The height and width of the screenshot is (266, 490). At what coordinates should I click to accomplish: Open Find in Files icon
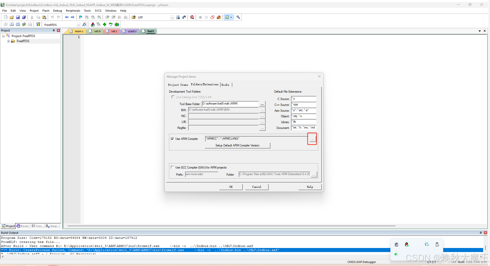[134, 17]
